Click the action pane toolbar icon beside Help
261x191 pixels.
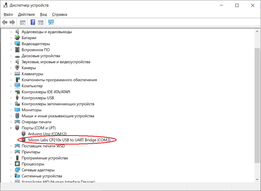[41, 22]
